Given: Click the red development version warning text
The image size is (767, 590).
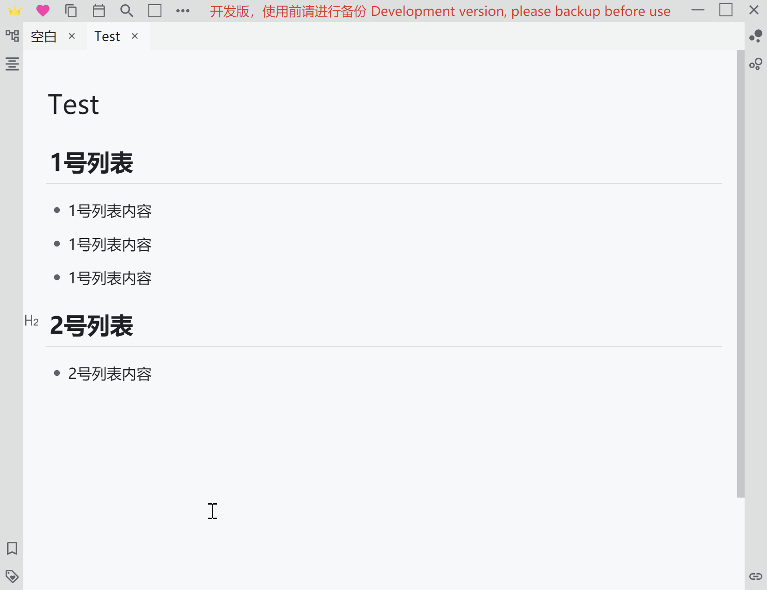Looking at the screenshot, I should click(440, 11).
